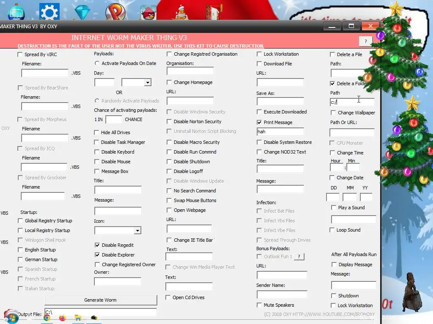Focus the Output File path field
The image size is (433, 324).
101,313
